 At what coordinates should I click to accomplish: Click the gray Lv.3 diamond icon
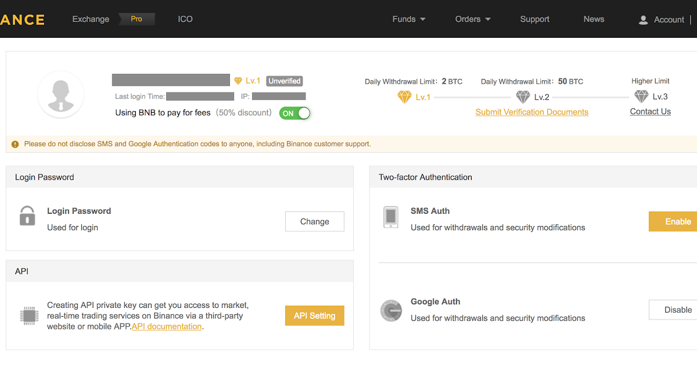tap(641, 96)
